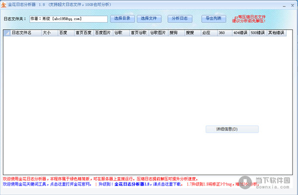Select the 百度 column header
The width and height of the screenshot is (298, 195).
click(66, 33)
